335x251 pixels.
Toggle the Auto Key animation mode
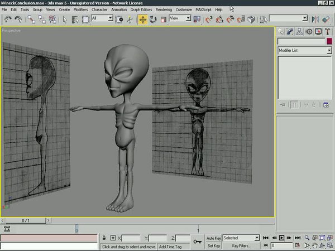pos(214,238)
